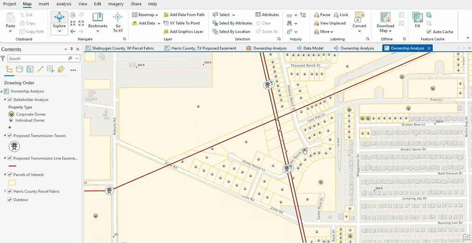Screen dimensions: 472x243
Task: Collapse the Stakeholder Analysis layer
Action: [x=5, y=100]
